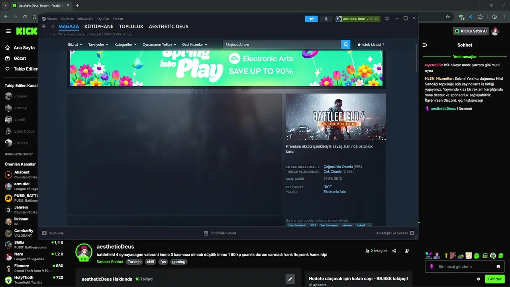Image resolution: width=510 pixels, height=287 pixels.
Task: Switch to KÜTÜPHANE tab
Action: click(x=99, y=27)
